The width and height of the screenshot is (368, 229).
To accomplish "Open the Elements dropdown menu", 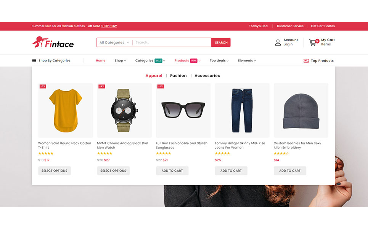I will coord(247,61).
